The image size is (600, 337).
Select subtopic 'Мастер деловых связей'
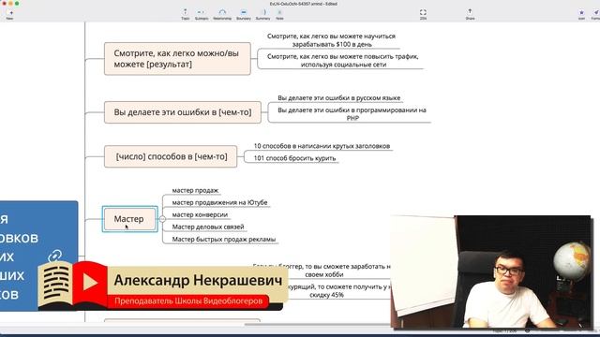coord(208,227)
